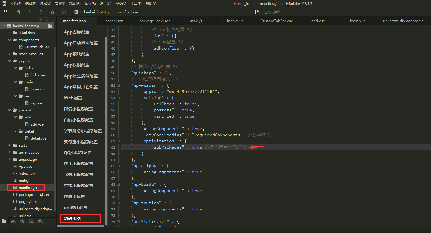Image resolution: width=431 pixels, height=233 pixels.
Task: Fold the mp-baidu block at line 68
Action: click(118, 184)
